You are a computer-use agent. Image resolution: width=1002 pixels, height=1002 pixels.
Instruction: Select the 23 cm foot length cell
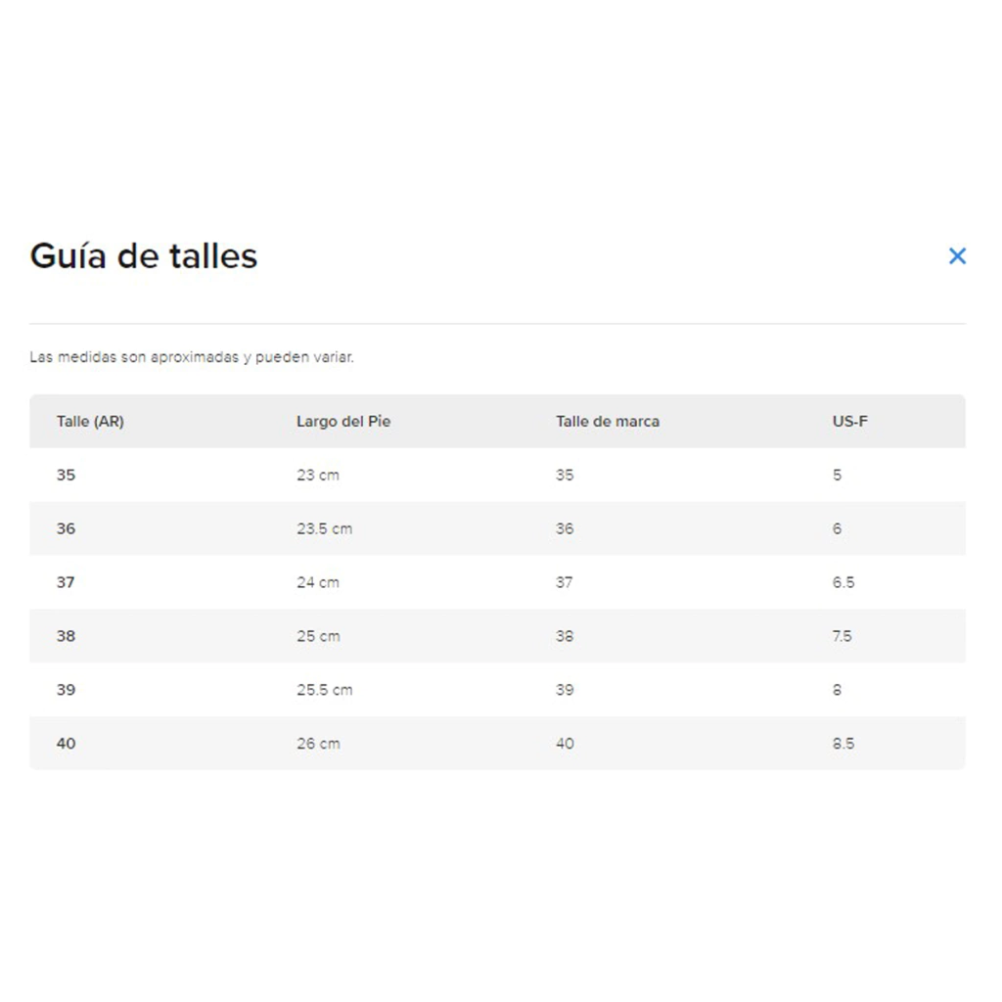pos(318,476)
